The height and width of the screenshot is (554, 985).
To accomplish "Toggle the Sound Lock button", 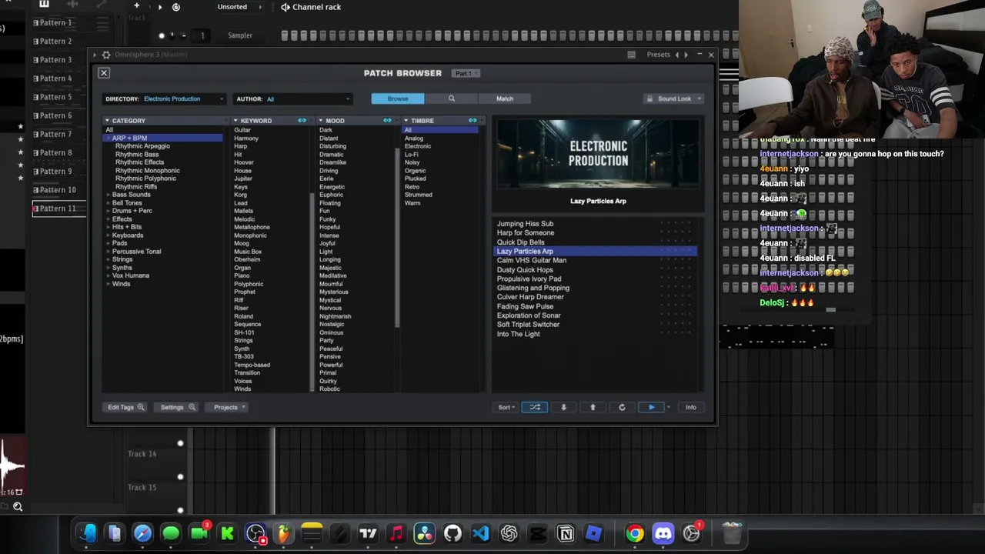I will pos(674,98).
